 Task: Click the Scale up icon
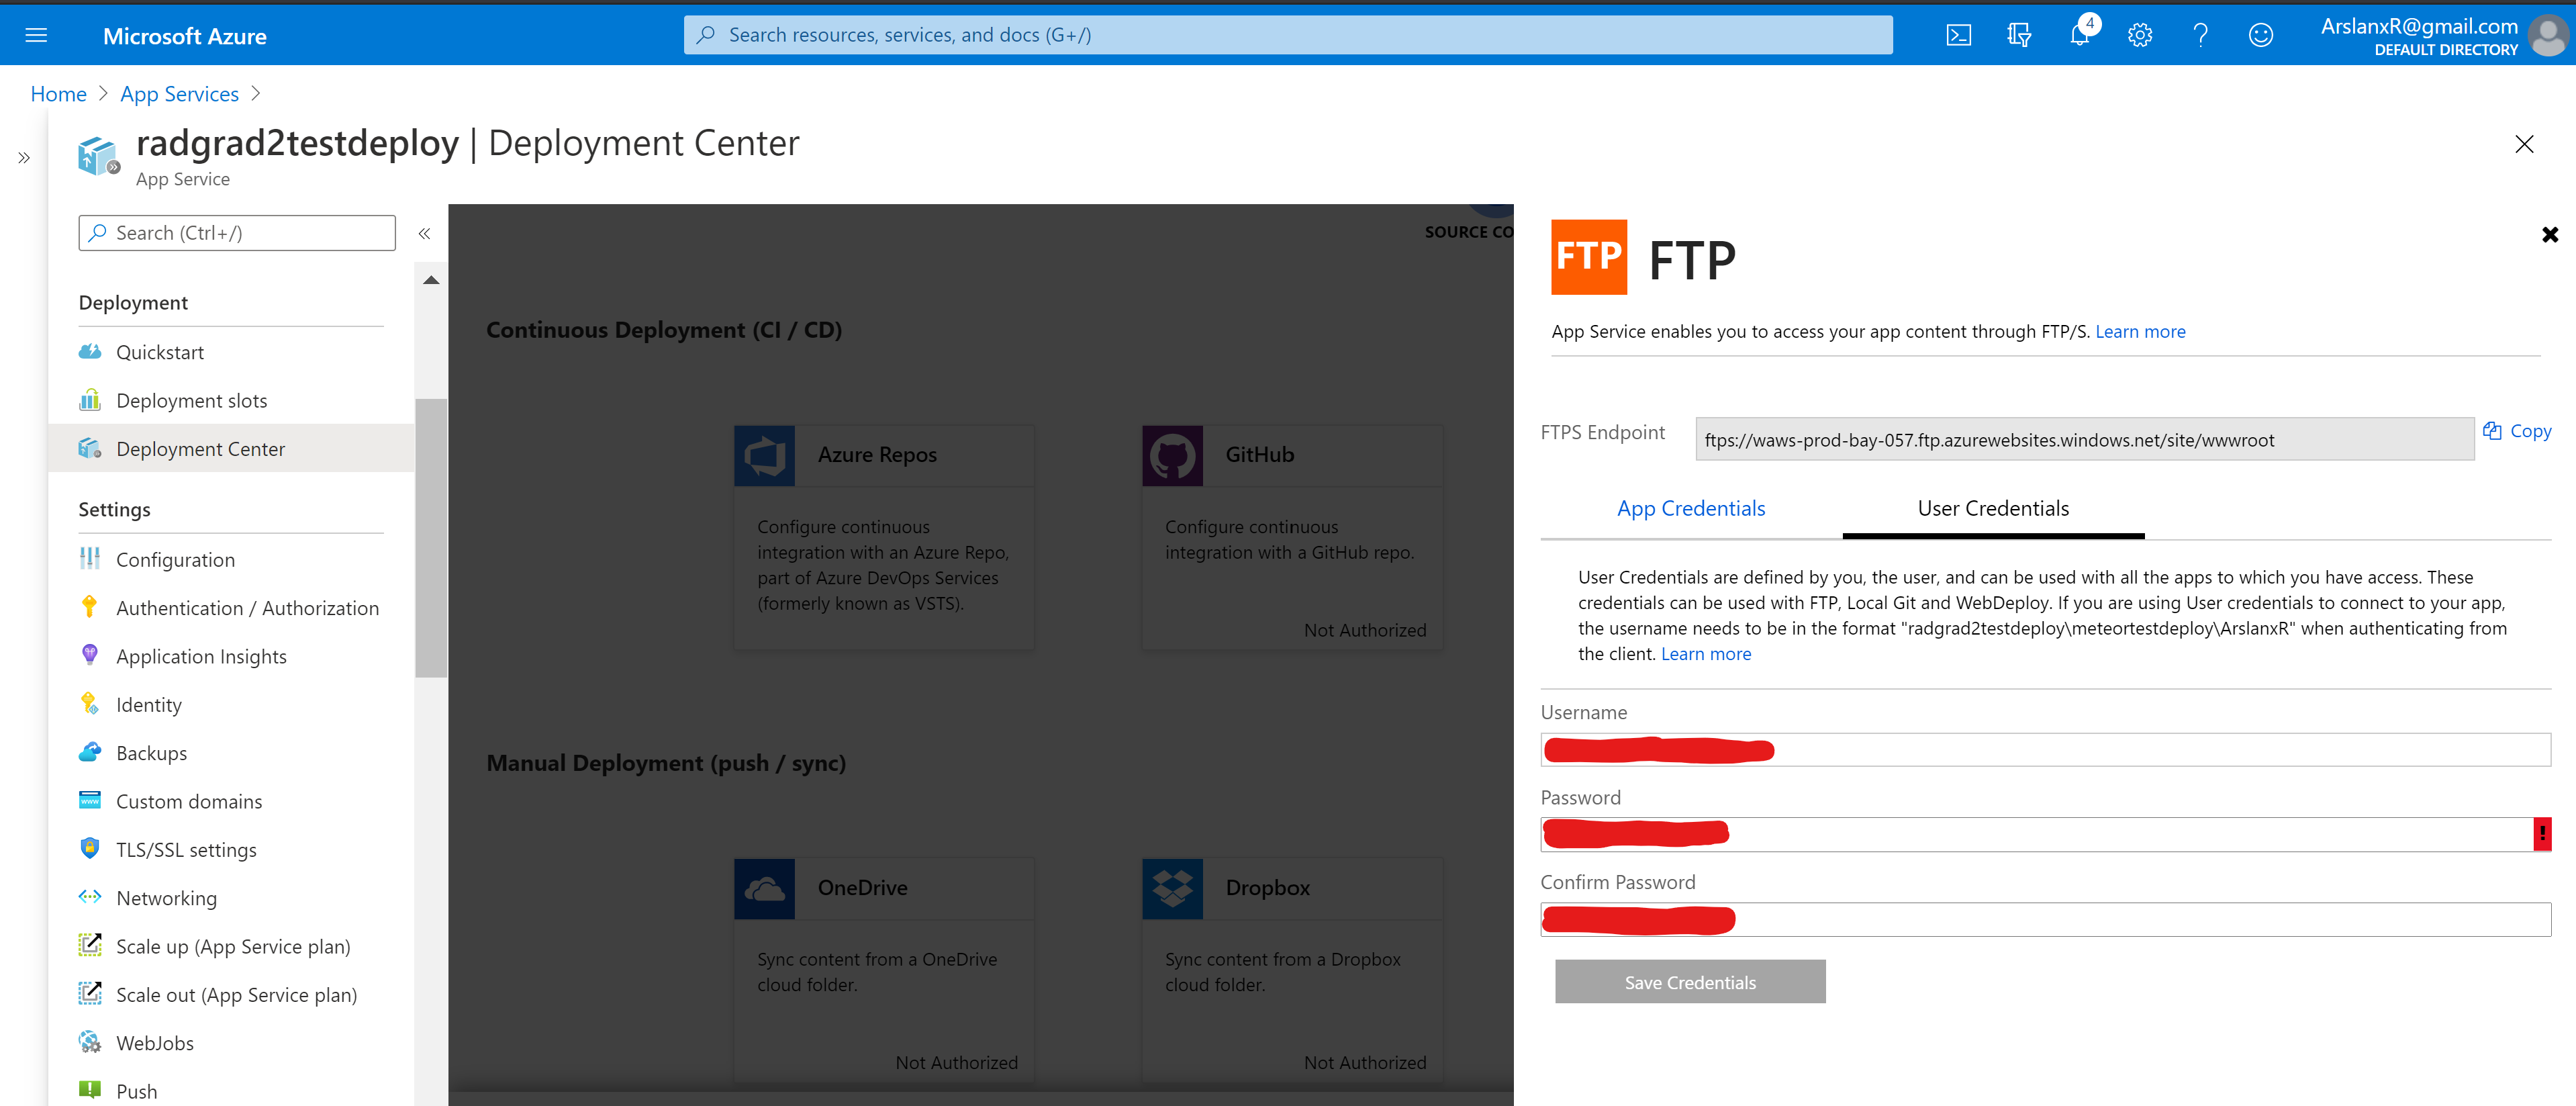click(90, 945)
